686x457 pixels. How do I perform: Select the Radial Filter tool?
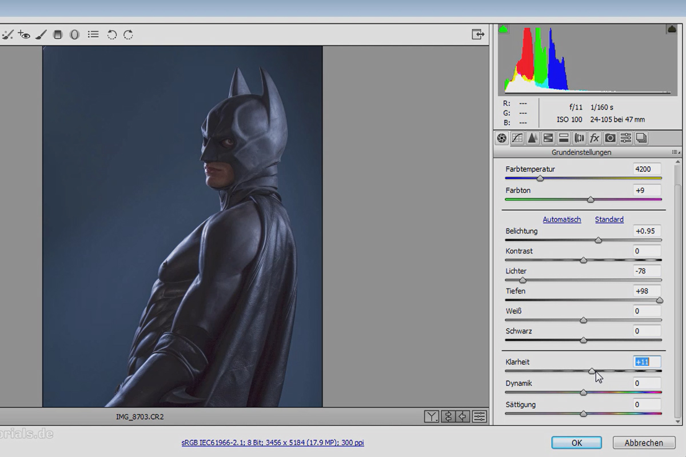(x=74, y=35)
